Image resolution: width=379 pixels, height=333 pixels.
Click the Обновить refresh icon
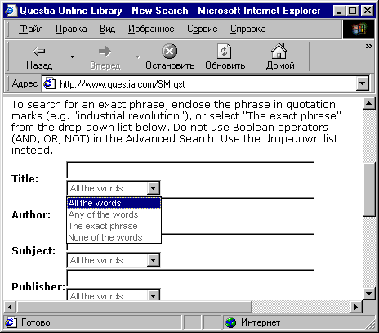point(225,52)
